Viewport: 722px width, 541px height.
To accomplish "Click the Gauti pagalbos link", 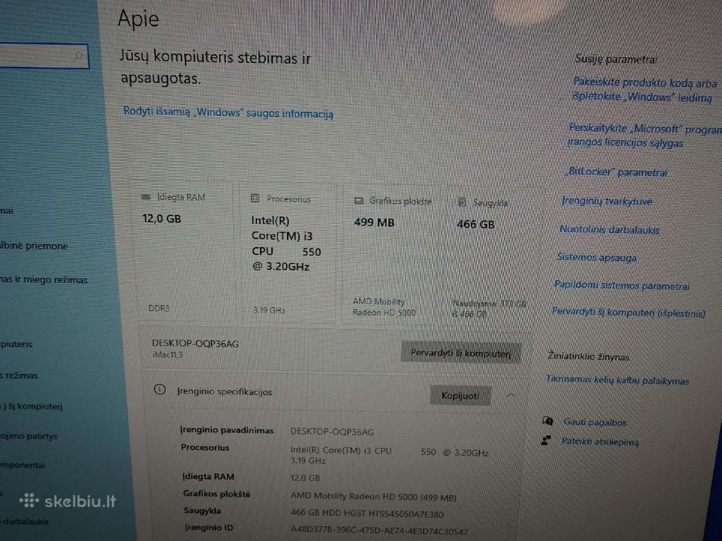I will pyautogui.click(x=595, y=422).
